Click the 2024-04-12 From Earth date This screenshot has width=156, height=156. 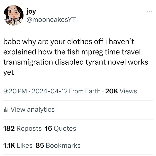(x=66, y=91)
